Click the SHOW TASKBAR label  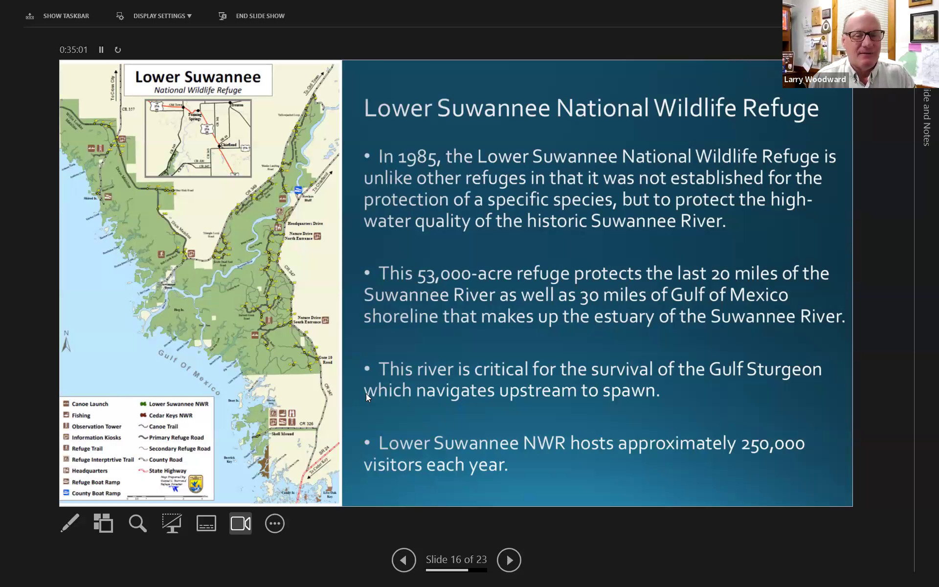point(66,16)
